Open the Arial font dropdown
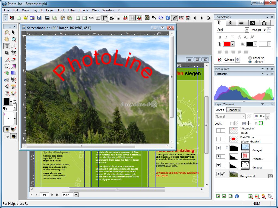This screenshot has width=278, height=208. coord(247,30)
